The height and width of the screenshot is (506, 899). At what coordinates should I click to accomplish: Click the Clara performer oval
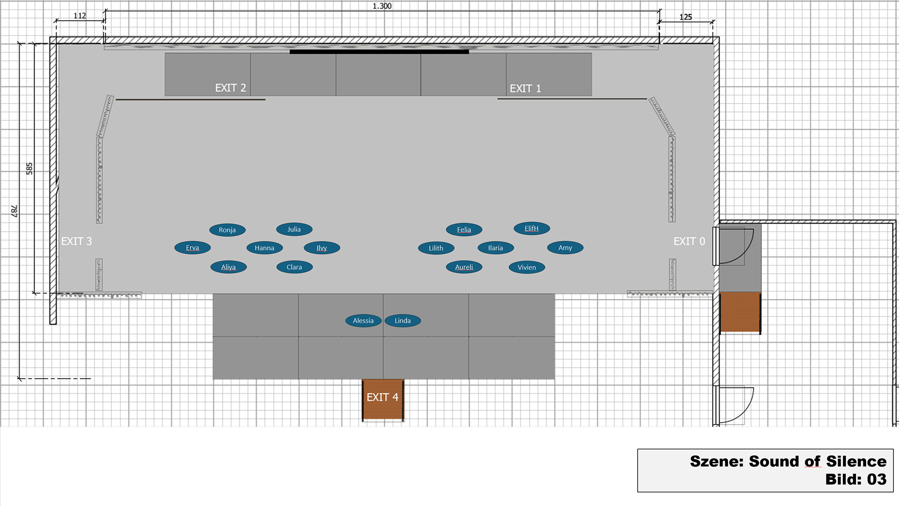click(x=294, y=267)
